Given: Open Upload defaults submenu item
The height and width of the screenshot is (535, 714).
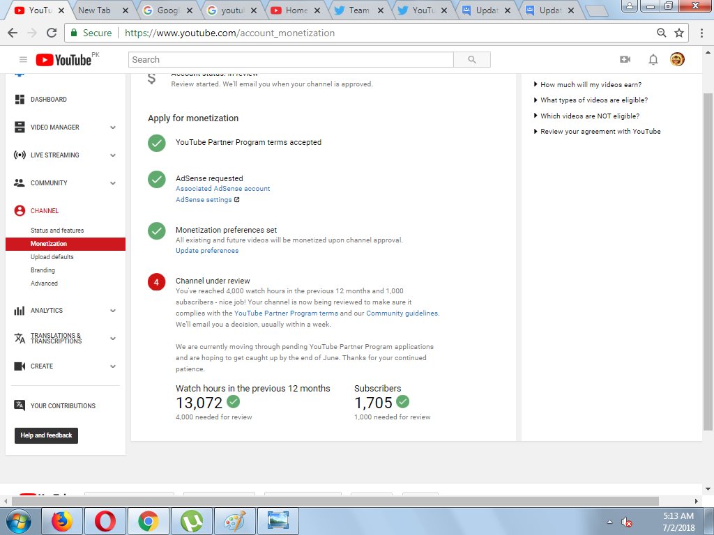Looking at the screenshot, I should point(52,257).
